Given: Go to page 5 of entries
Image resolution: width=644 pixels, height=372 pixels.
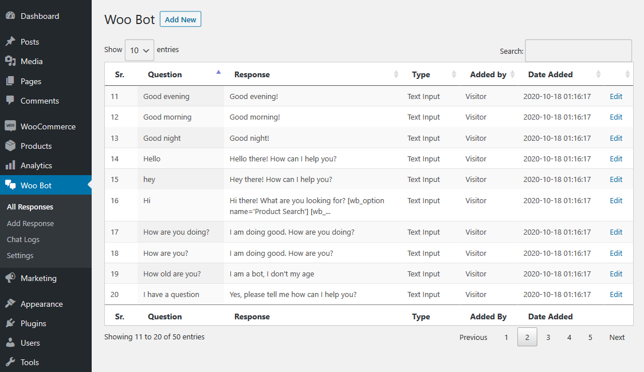Looking at the screenshot, I should pos(590,337).
